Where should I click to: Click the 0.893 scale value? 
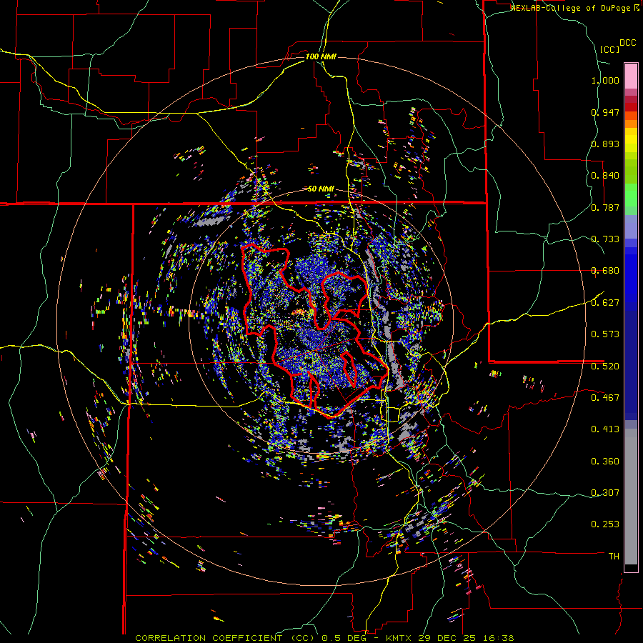point(605,144)
